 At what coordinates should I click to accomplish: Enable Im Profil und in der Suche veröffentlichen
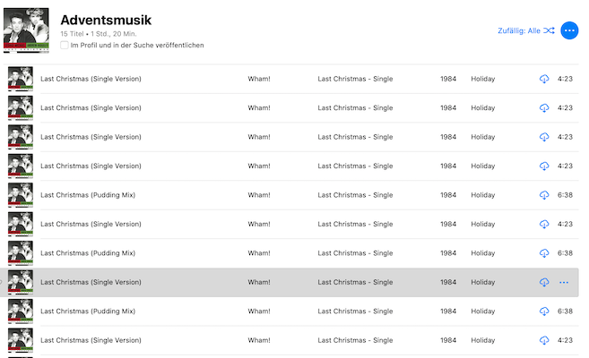[x=65, y=45]
